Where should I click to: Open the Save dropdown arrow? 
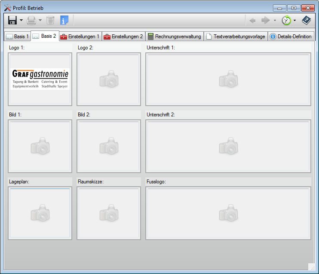pyautogui.click(x=21, y=20)
